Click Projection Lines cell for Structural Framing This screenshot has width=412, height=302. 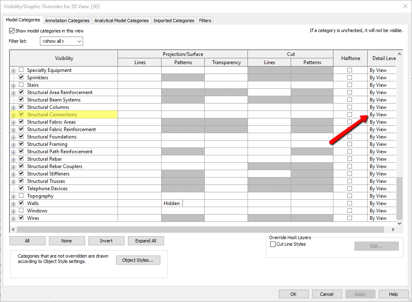(139, 144)
